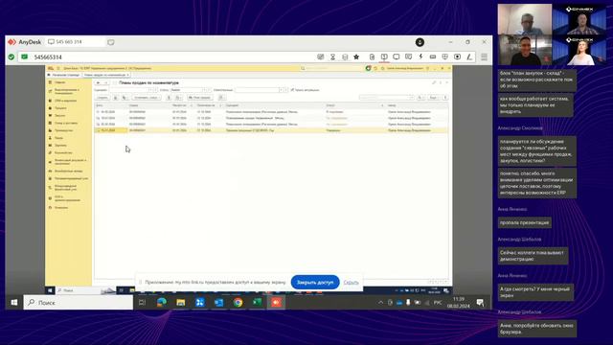Expand Статус filter dropdown arrow

tap(204, 90)
